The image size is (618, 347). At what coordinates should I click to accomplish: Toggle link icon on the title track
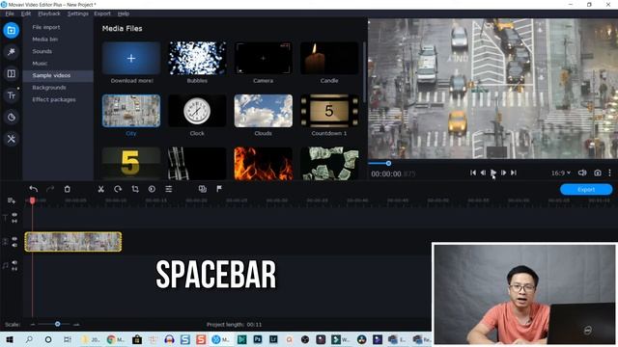(14, 222)
